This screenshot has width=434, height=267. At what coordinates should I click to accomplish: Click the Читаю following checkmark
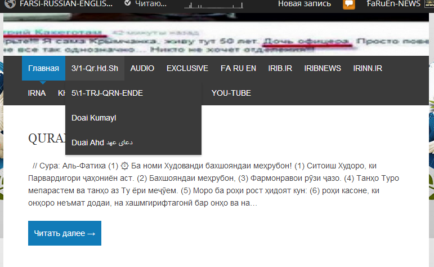(128, 3)
